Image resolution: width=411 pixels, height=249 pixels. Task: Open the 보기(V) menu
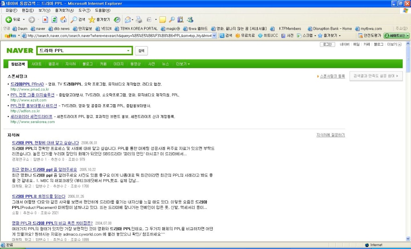[44, 10]
